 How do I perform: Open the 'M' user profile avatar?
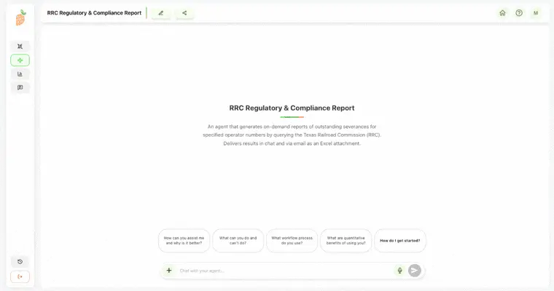pyautogui.click(x=536, y=12)
